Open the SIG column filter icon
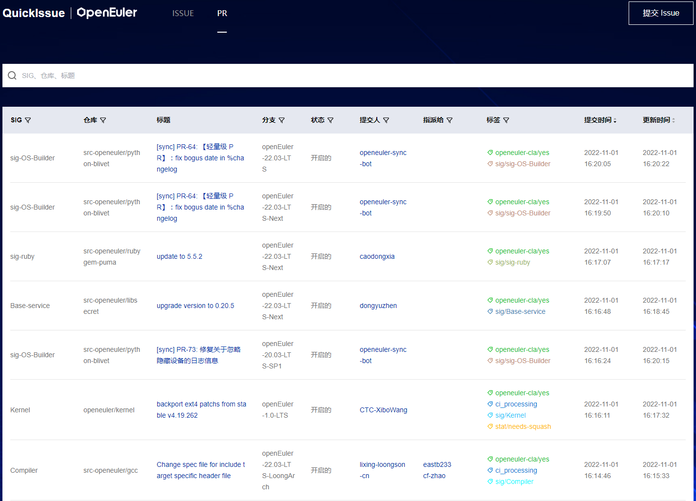 28,120
